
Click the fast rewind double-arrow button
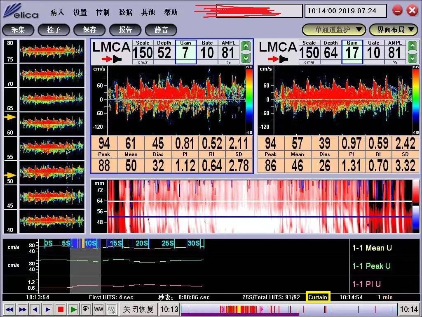pyautogui.click(x=9, y=309)
